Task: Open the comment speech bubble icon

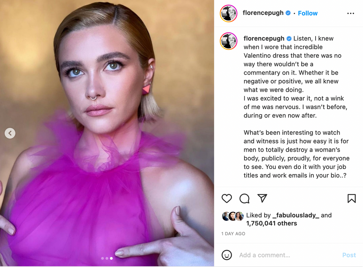Action: point(244,199)
